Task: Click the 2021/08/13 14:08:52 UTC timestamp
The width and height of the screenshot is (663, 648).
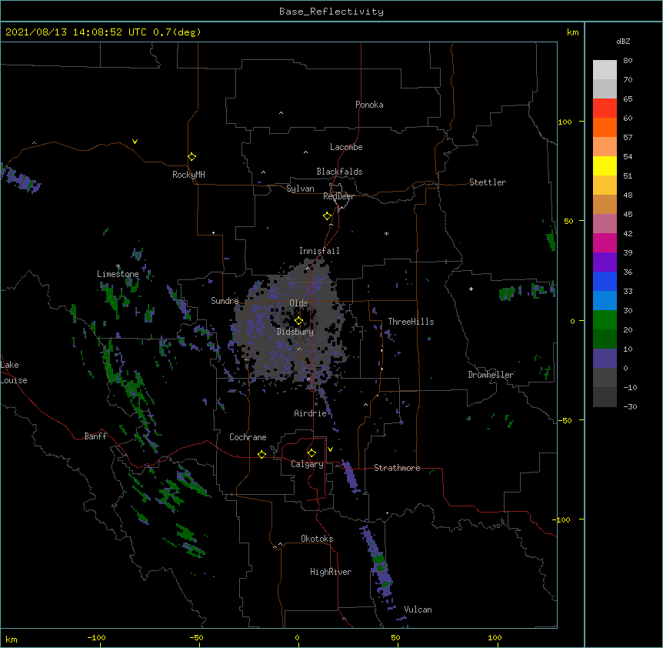Action: pos(76,32)
